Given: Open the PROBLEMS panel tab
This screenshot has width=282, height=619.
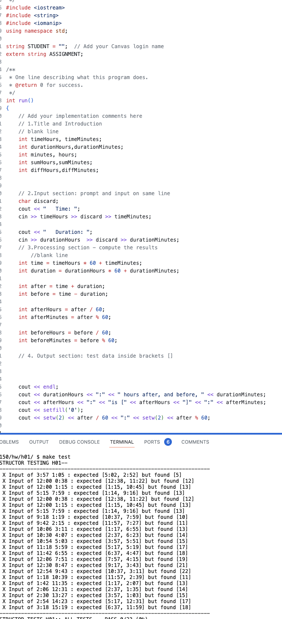Looking at the screenshot, I should pyautogui.click(x=9, y=442).
